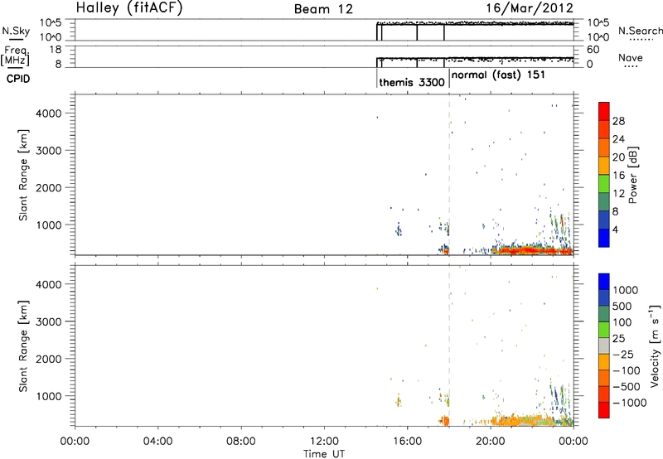Click the "24" value on Power scale
Screen dimensions: 663x459
(618, 139)
